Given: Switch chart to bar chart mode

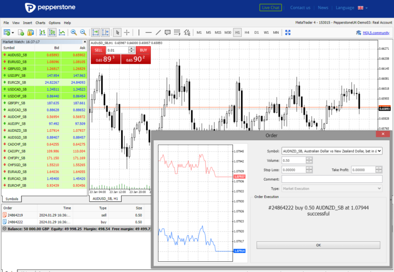Looking at the screenshot, I should click(x=42, y=32).
